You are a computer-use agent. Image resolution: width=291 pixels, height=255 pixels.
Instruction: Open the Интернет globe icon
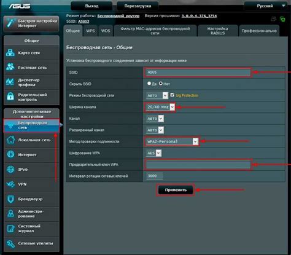pyautogui.click(x=10, y=154)
